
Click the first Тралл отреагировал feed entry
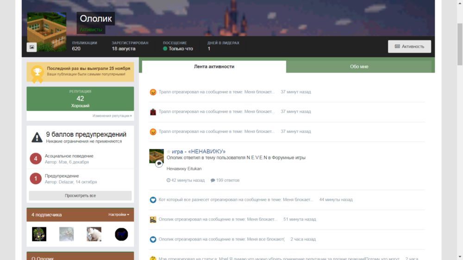click(x=216, y=92)
